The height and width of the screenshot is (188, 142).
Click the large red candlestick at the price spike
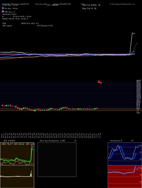click(x=99, y=82)
